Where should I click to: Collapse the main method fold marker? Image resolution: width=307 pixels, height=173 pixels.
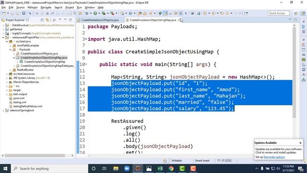tap(86, 64)
